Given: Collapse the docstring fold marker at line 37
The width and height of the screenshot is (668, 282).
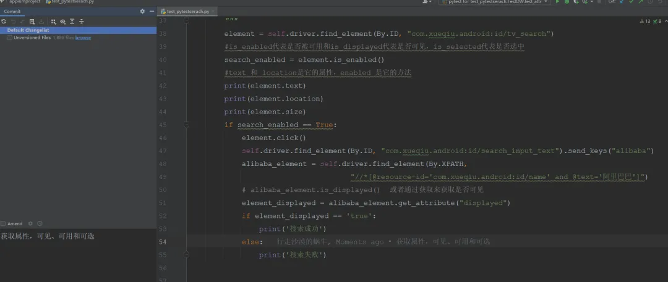Looking at the screenshot, I should click(x=186, y=20).
